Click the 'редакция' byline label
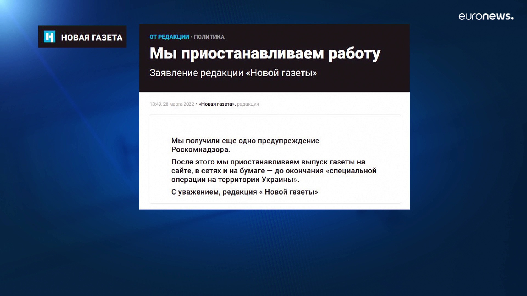The image size is (527, 296). click(248, 104)
